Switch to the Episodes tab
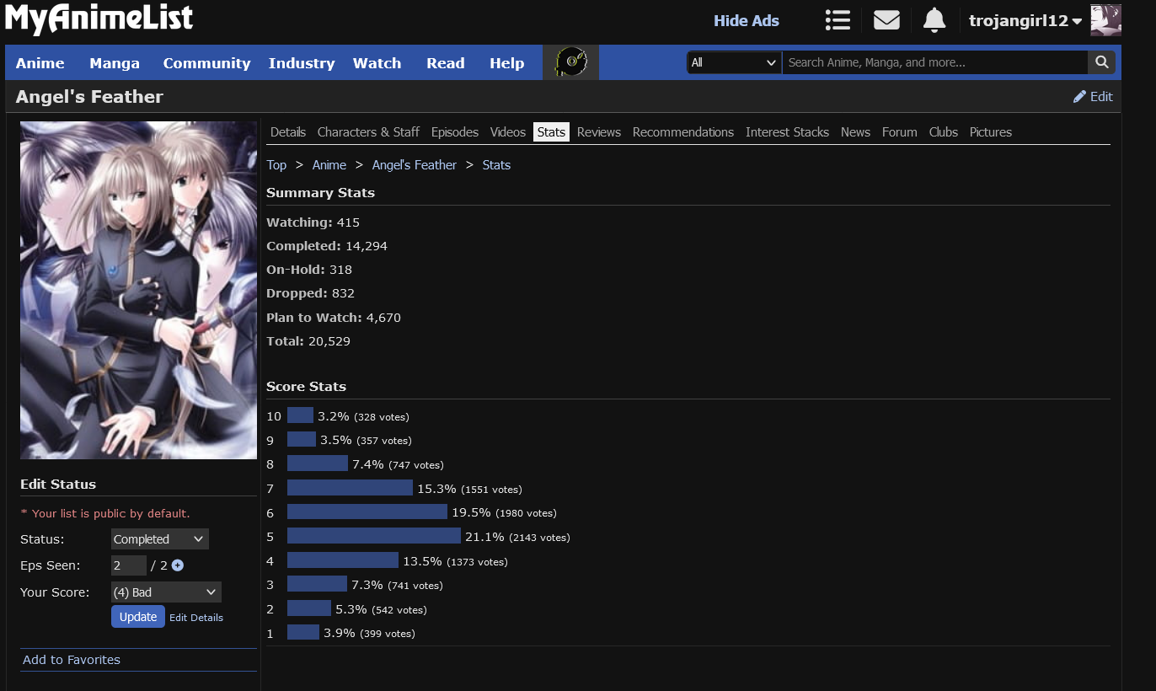This screenshot has width=1156, height=691. click(x=455, y=132)
